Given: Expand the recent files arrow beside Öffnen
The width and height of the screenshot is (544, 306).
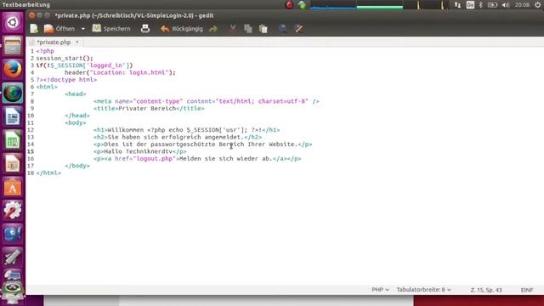Looking at the screenshot, I should point(83,29).
